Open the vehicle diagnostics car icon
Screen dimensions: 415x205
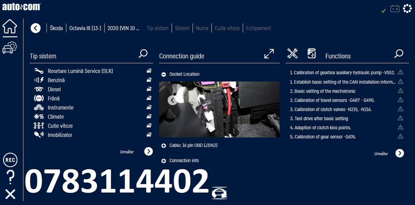[10, 48]
